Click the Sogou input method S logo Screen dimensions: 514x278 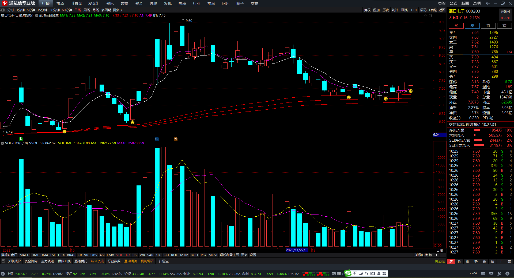[348, 273]
